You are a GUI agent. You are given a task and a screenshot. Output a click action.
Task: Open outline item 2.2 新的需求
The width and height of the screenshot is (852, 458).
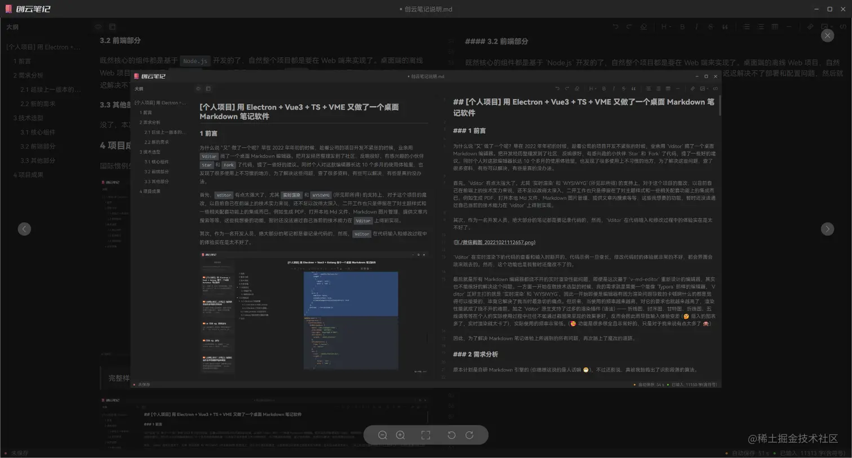[x=38, y=104]
